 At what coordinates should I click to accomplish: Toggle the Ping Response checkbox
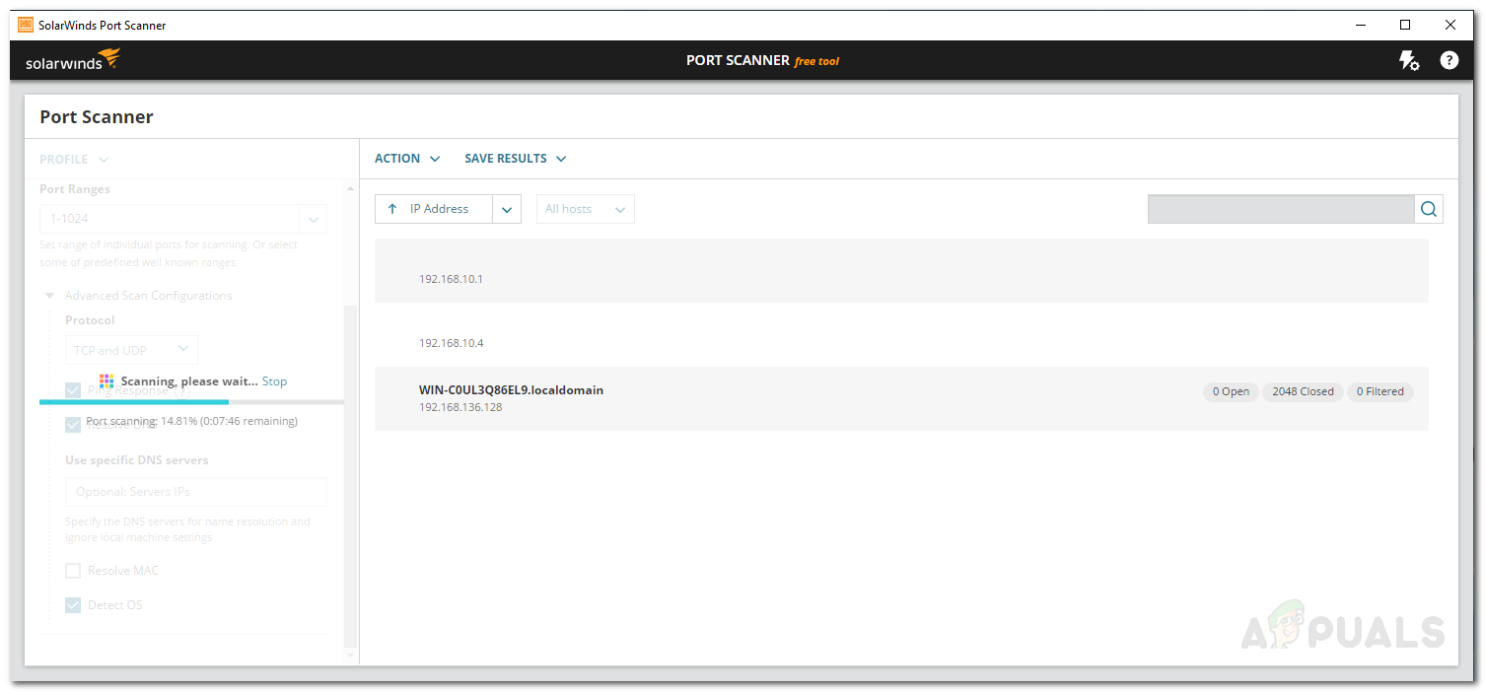click(x=73, y=390)
